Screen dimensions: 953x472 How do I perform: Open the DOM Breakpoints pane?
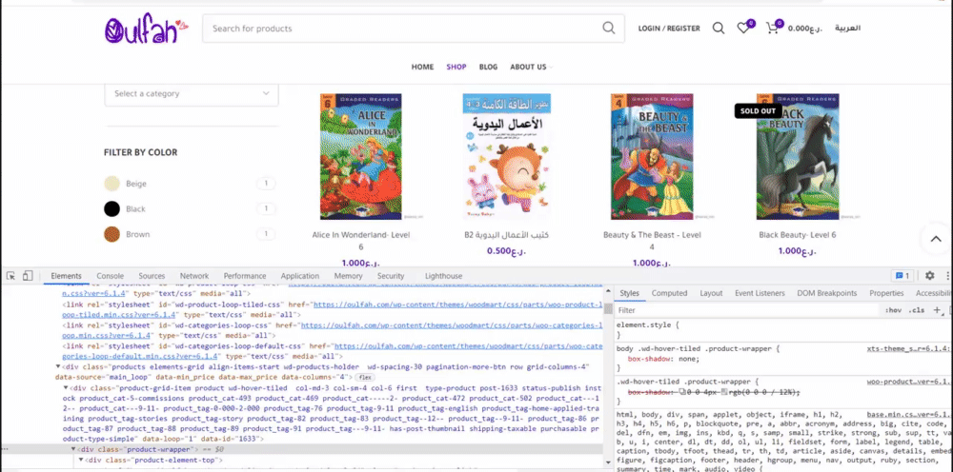(x=826, y=293)
